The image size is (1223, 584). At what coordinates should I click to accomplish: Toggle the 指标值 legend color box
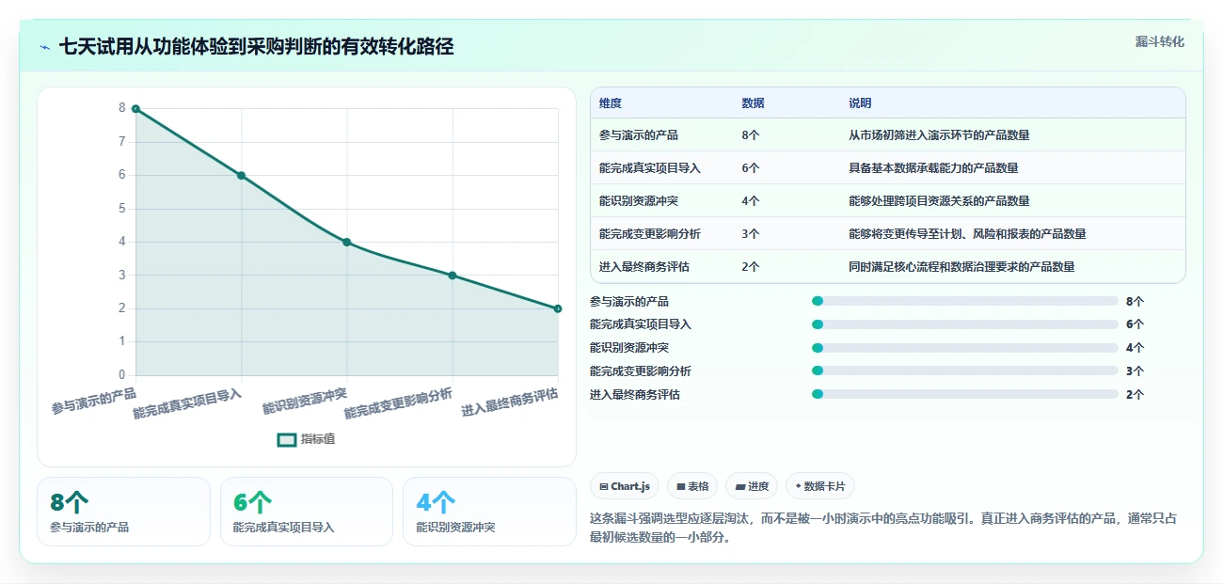(287, 439)
